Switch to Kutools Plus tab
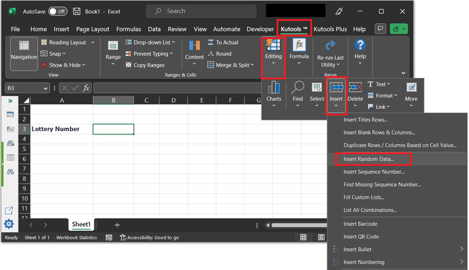This screenshot has height=270, width=469. coord(330,29)
